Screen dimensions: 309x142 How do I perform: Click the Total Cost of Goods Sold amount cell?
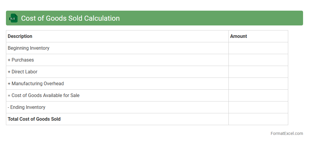coord(258,119)
